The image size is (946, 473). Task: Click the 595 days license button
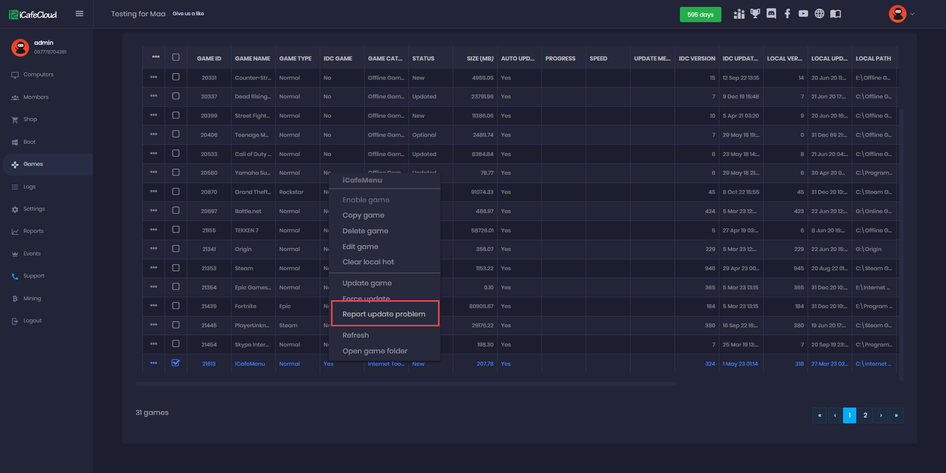click(x=700, y=14)
